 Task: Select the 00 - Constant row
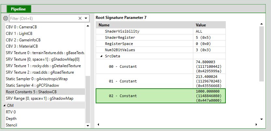pos(161,66)
